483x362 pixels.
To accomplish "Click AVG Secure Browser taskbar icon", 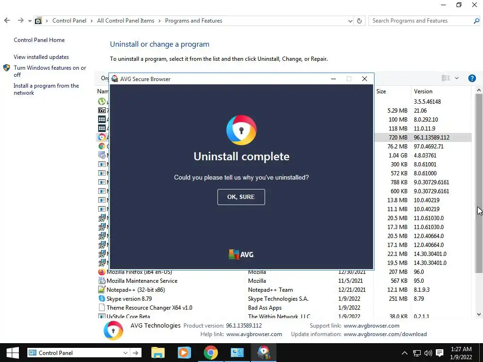I will (263, 353).
